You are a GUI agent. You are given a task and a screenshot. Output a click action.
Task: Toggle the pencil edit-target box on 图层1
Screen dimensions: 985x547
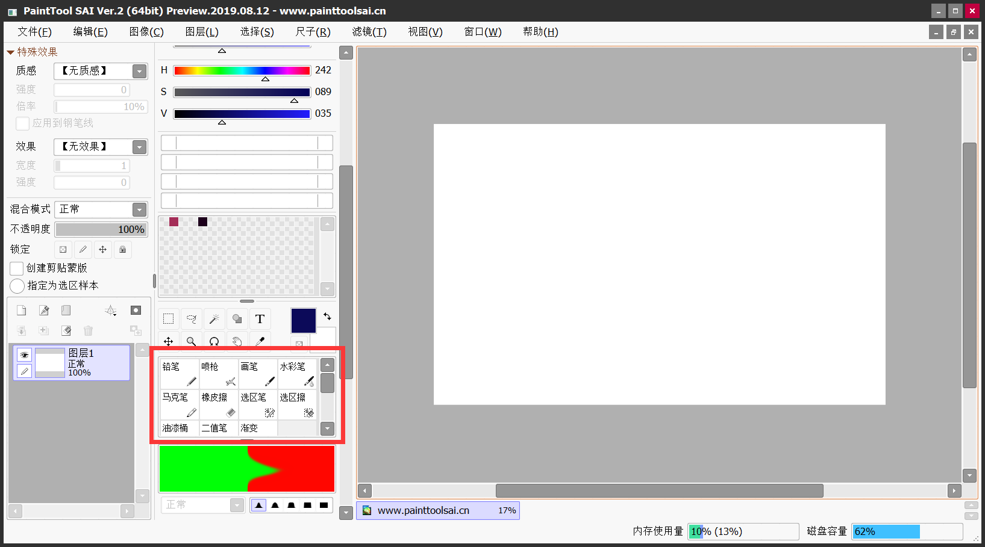click(x=24, y=371)
